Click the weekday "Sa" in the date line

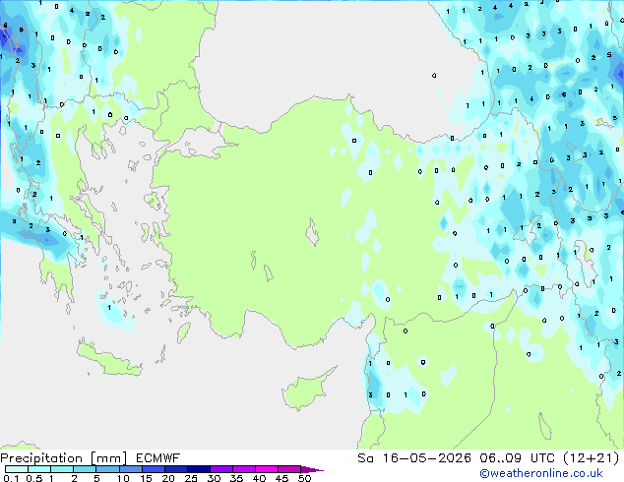click(x=365, y=458)
